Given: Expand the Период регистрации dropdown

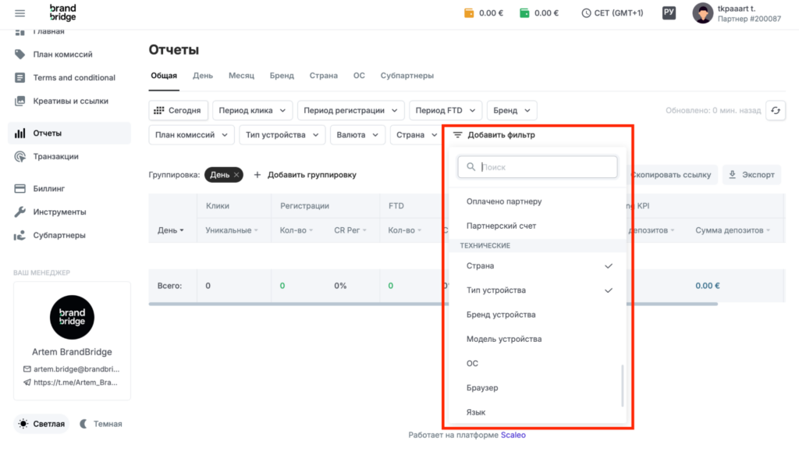Looking at the screenshot, I should click(350, 111).
